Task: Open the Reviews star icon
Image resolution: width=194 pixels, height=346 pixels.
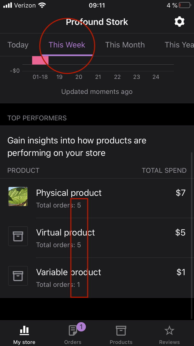Action: tap(169, 331)
